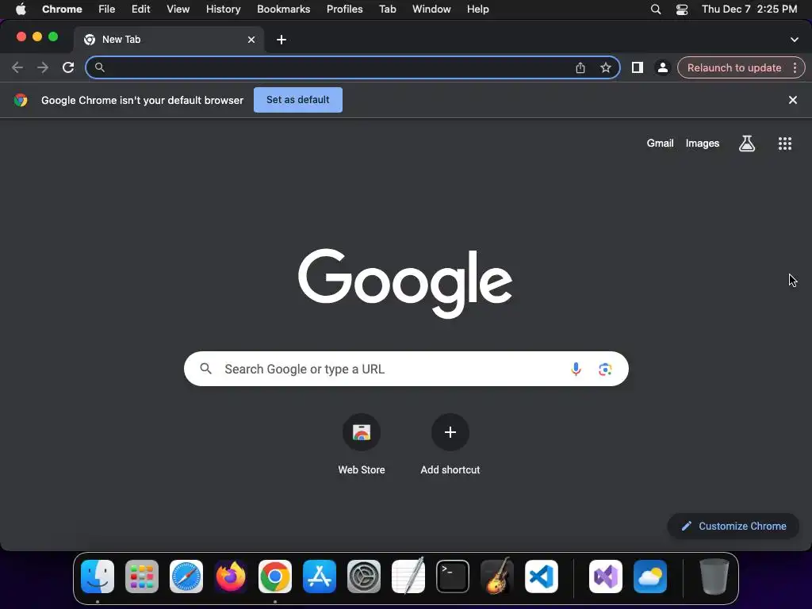The height and width of the screenshot is (609, 812).
Task: Dismiss the default browser notification bar
Action: click(x=792, y=100)
